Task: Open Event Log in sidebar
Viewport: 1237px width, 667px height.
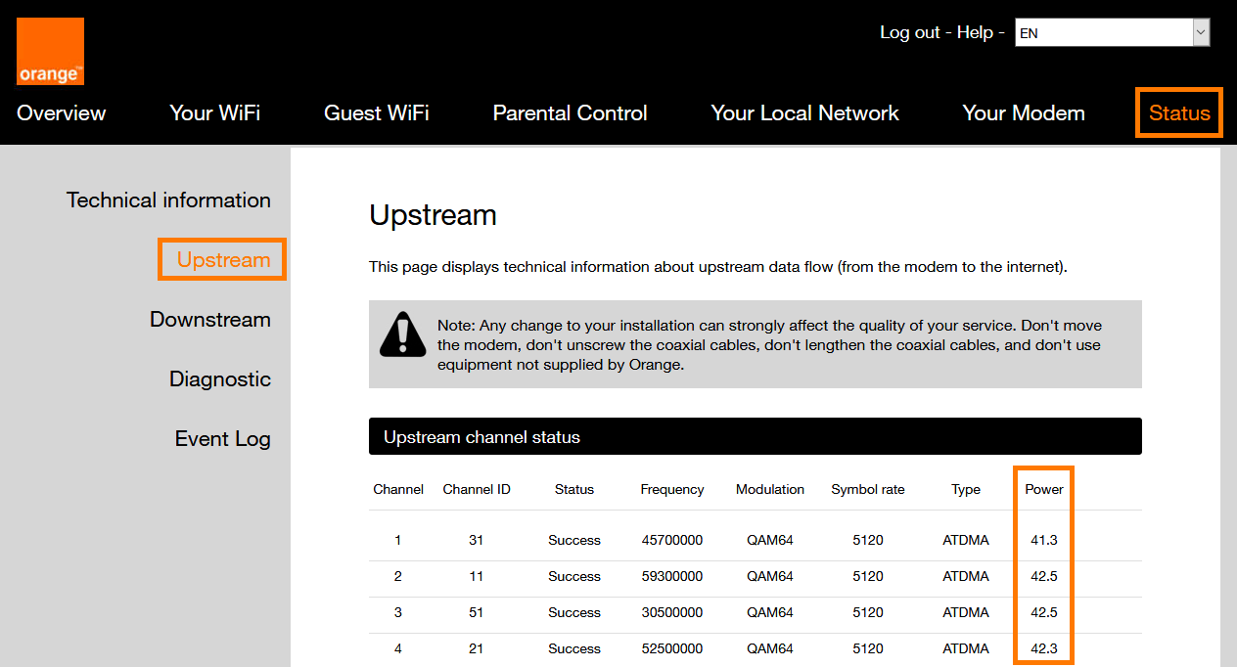Action: pos(223,439)
